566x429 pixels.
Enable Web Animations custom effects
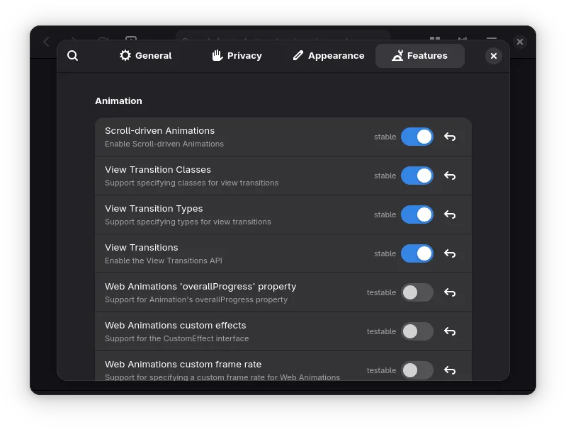click(417, 331)
